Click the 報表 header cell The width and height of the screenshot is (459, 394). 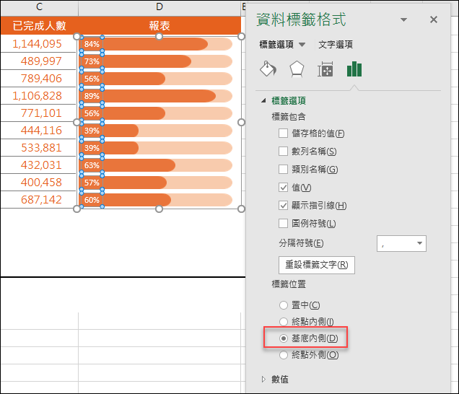(159, 26)
